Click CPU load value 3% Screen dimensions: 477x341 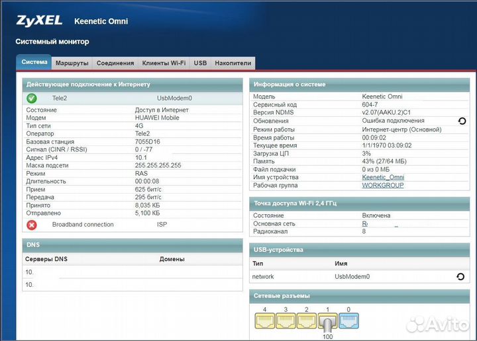(x=366, y=153)
